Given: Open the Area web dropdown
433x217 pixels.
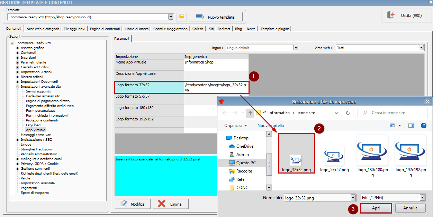Looking at the screenshot, I should (x=421, y=48).
